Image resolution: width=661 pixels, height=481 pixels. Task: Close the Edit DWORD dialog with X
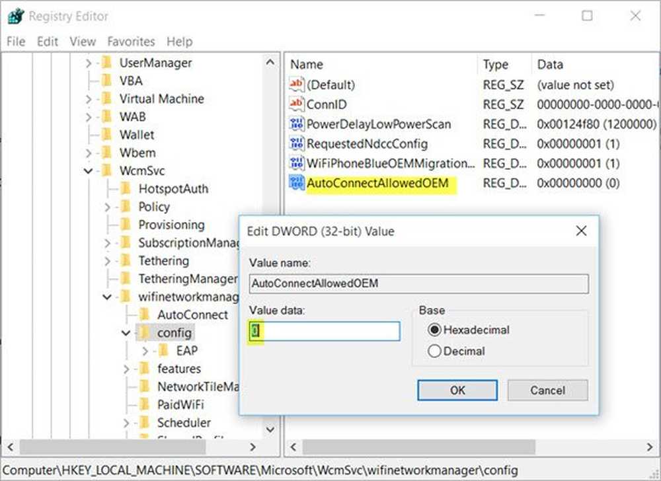(x=581, y=231)
